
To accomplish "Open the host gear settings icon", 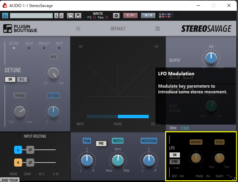I will (x=116, y=15).
